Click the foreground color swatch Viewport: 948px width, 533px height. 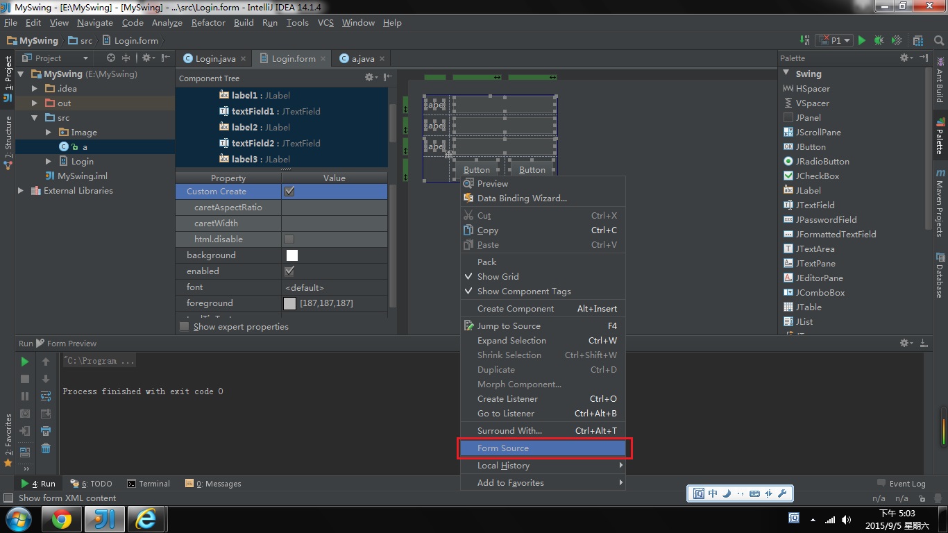point(290,303)
